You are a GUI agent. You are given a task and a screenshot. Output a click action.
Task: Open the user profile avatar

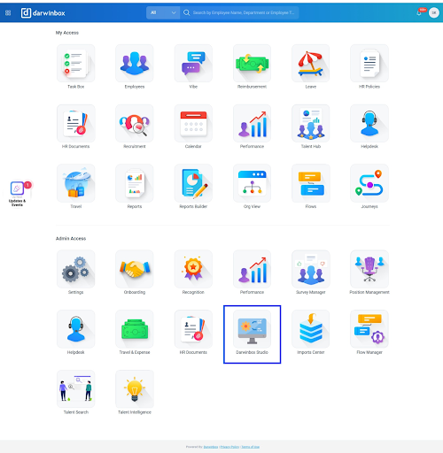434,12
